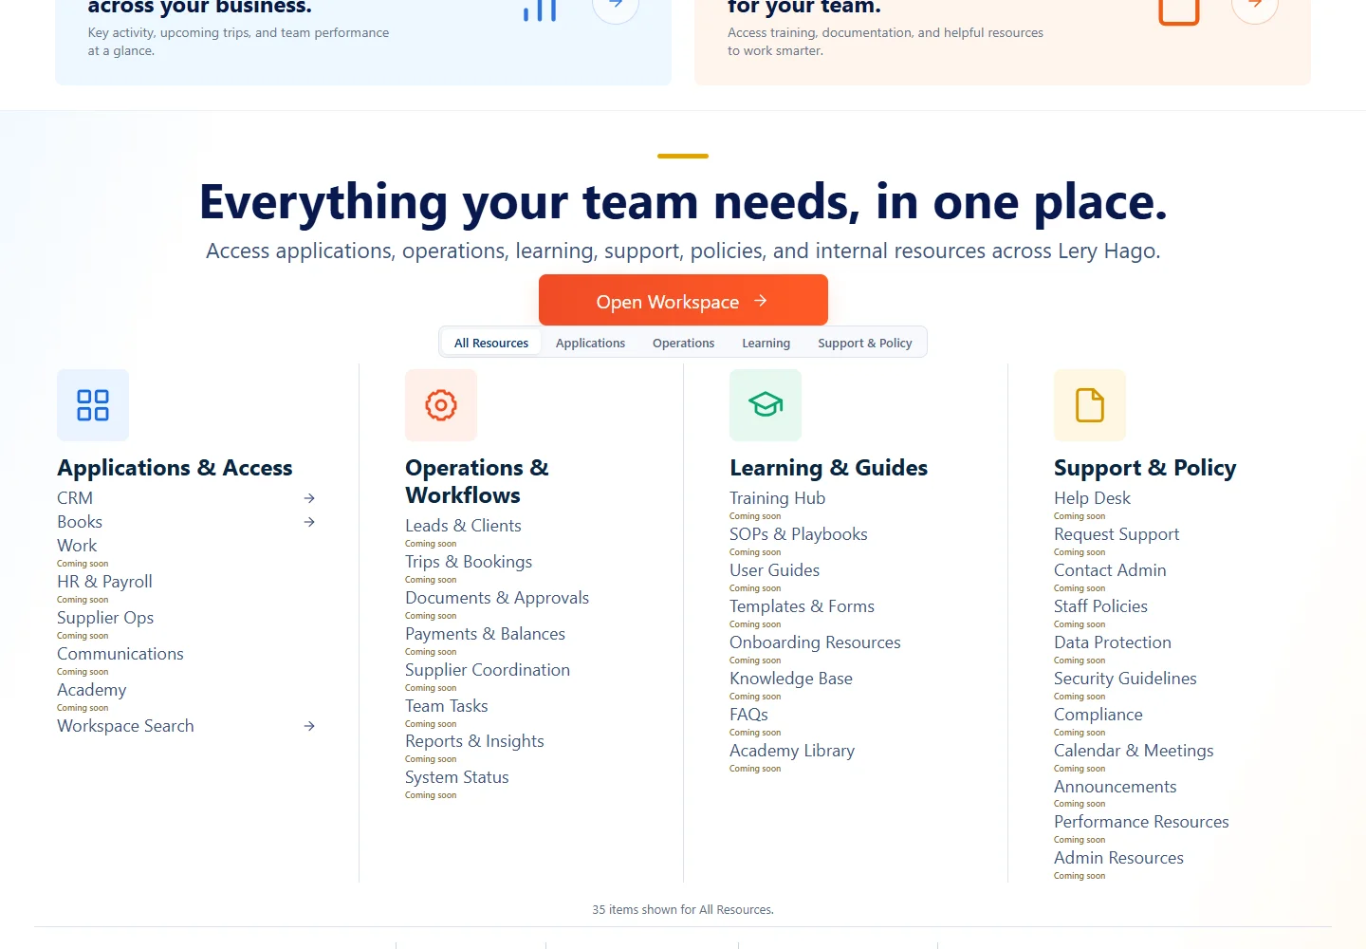This screenshot has height=949, width=1366.
Task: Click Trips & Bookings
Action: pyautogui.click(x=469, y=562)
